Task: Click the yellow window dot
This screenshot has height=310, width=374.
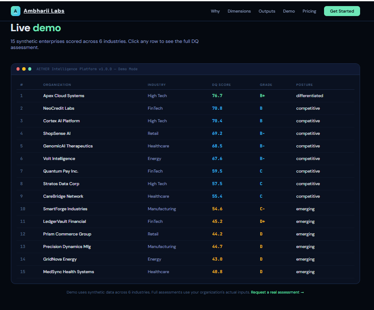Action: point(24,69)
